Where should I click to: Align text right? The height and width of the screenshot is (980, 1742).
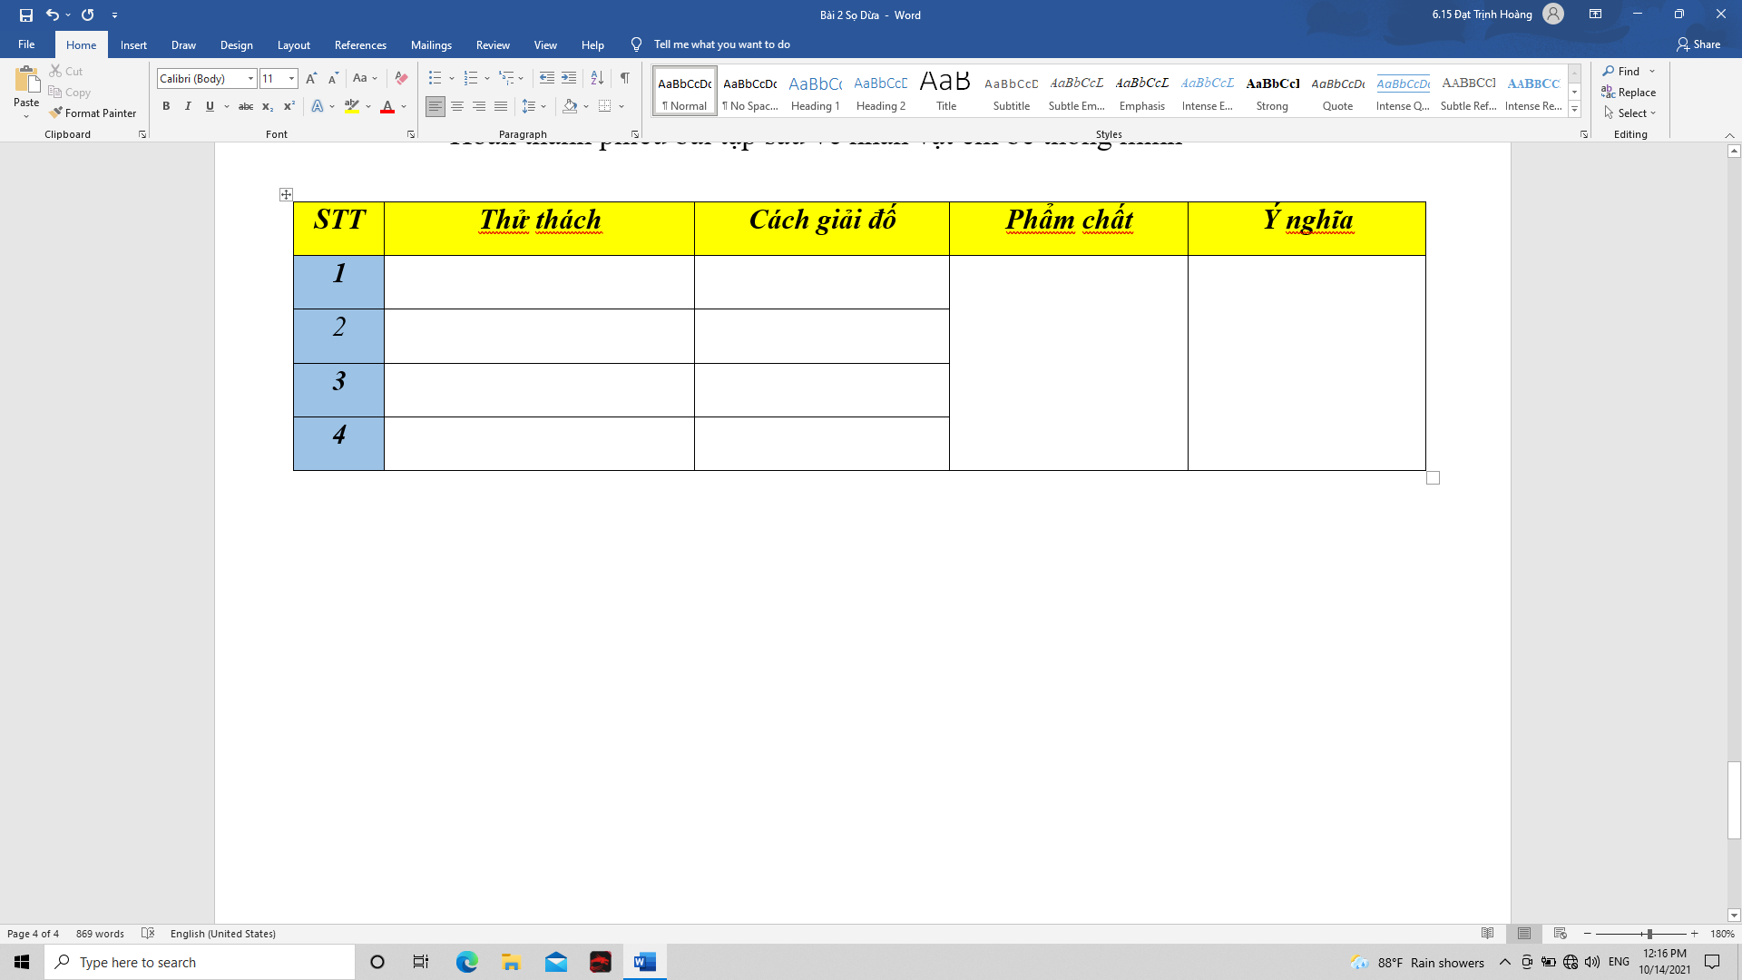(x=479, y=106)
